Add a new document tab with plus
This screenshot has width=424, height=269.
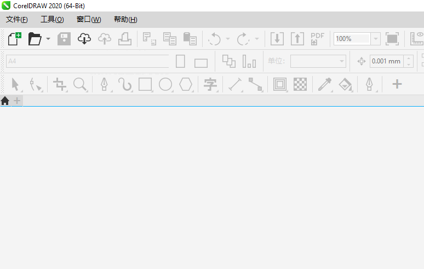coord(17,101)
